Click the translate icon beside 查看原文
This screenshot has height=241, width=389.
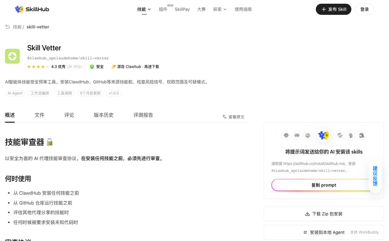coord(224,117)
